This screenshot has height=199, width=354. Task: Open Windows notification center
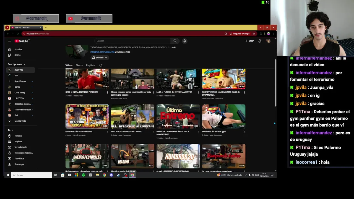pyautogui.click(x=272, y=175)
